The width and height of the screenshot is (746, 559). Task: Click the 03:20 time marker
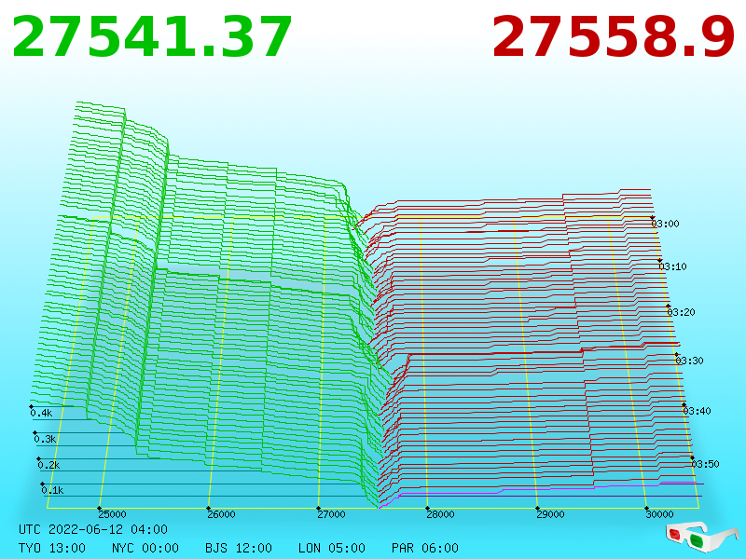pyautogui.click(x=681, y=312)
